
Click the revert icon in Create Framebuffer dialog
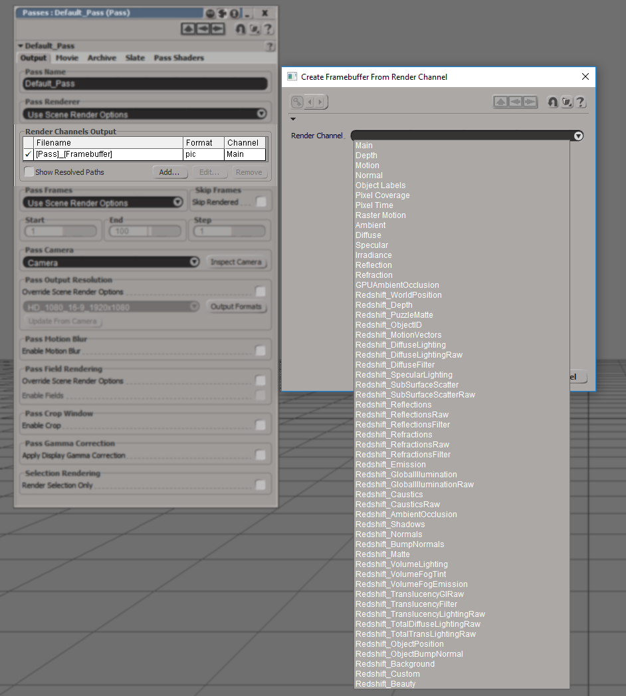click(553, 102)
